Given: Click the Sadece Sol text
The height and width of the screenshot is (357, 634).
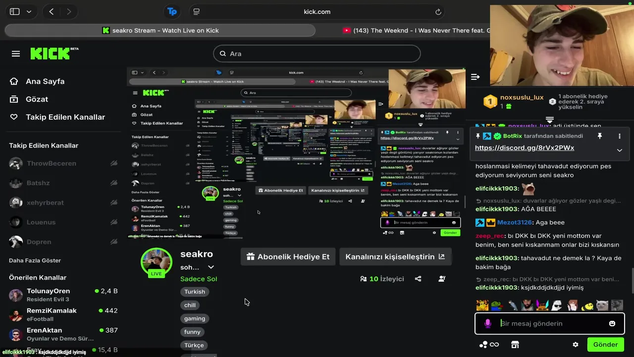Looking at the screenshot, I should pos(199,279).
